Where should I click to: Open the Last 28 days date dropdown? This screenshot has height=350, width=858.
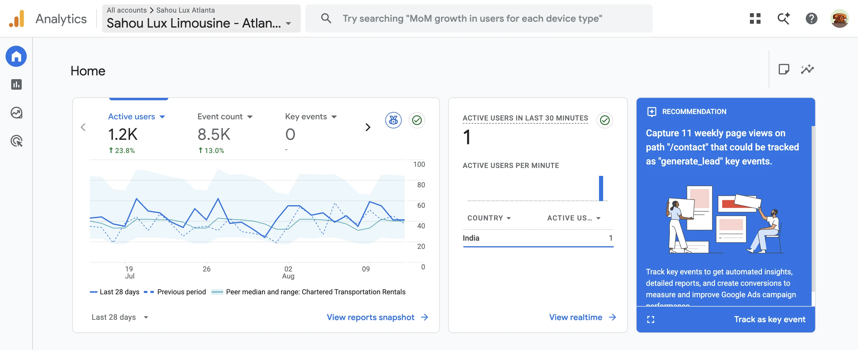pos(120,317)
